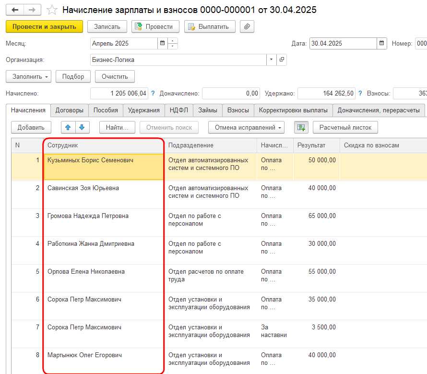Click the Номер field next to Дата
Viewport: 427px width, 374px height.
coord(421,43)
